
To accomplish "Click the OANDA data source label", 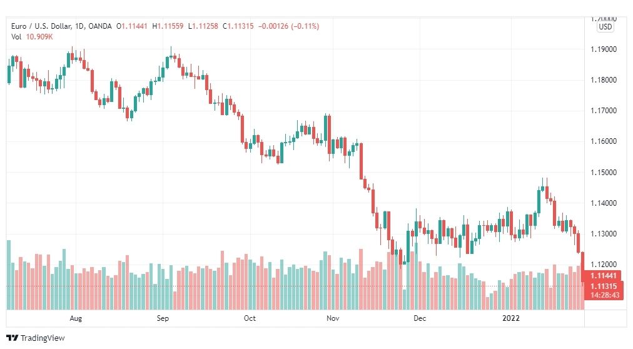I will tap(99, 26).
